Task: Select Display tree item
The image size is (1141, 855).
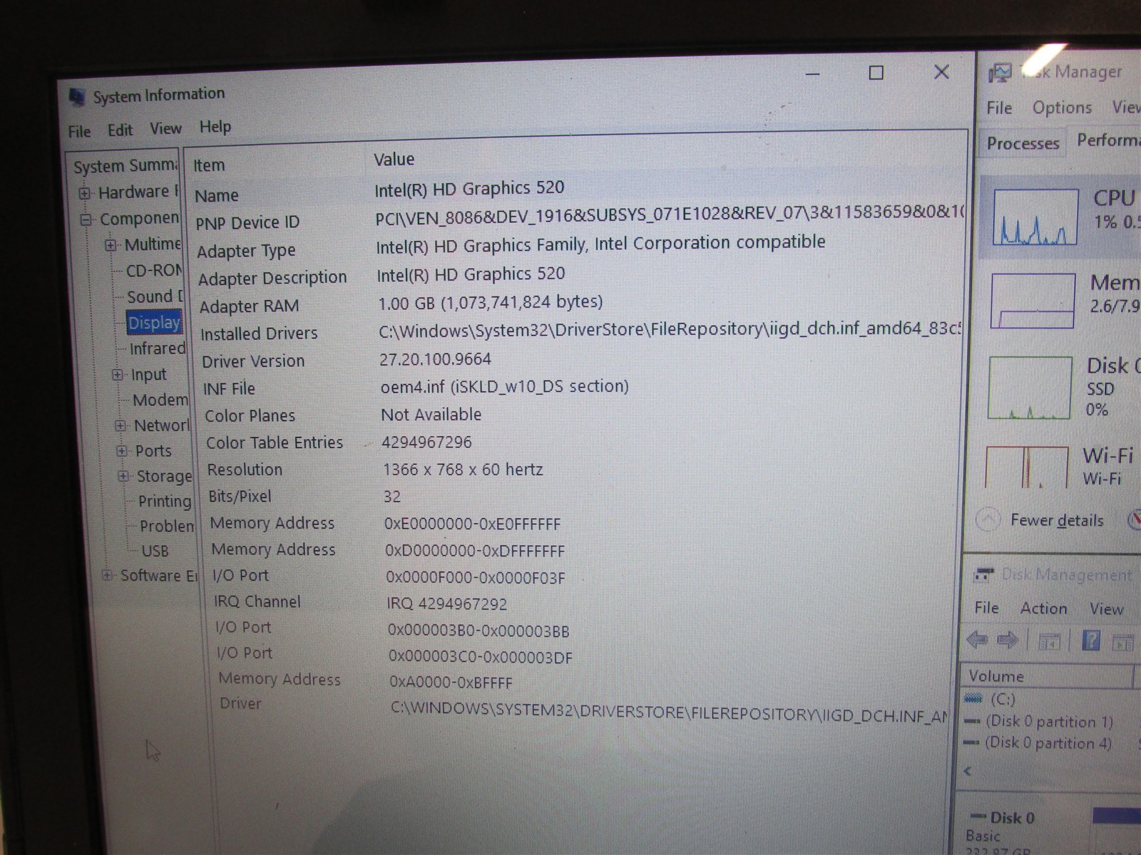Action: [x=154, y=323]
